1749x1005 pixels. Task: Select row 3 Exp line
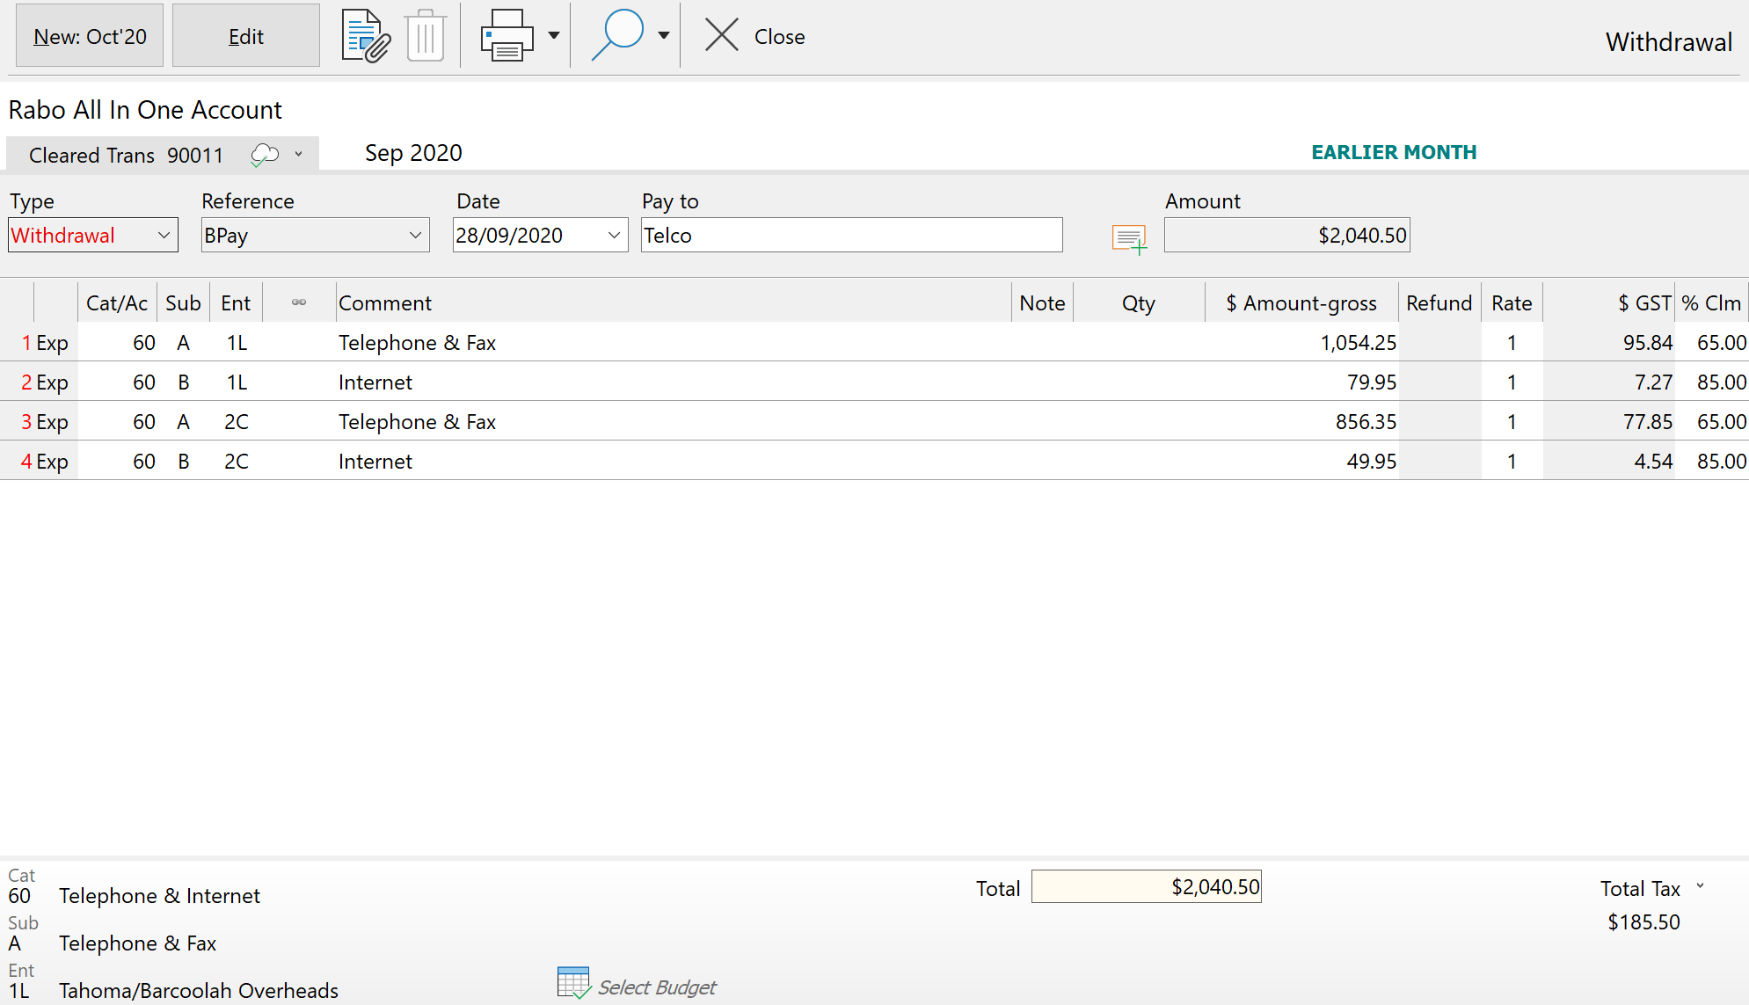tap(874, 421)
